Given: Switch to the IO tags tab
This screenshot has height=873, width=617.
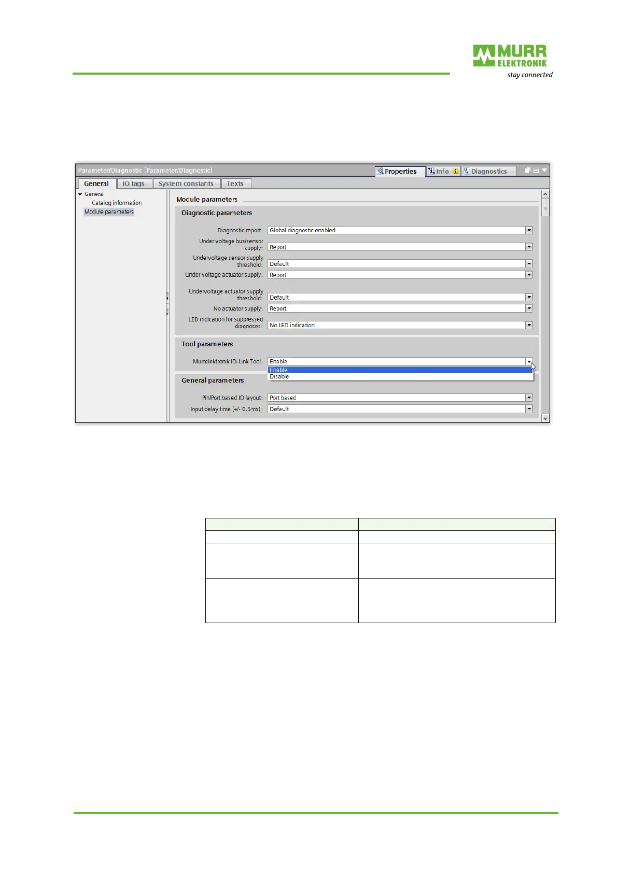Looking at the screenshot, I should (134, 184).
